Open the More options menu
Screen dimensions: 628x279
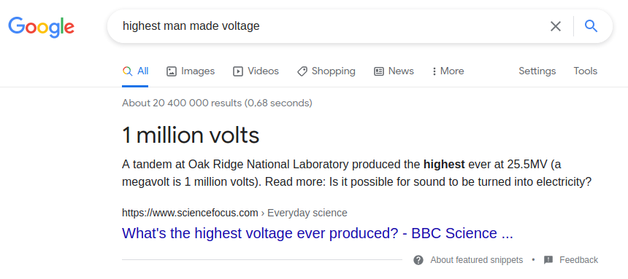448,71
